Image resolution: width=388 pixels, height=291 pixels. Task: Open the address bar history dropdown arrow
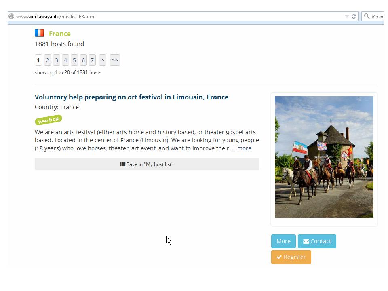point(347,16)
